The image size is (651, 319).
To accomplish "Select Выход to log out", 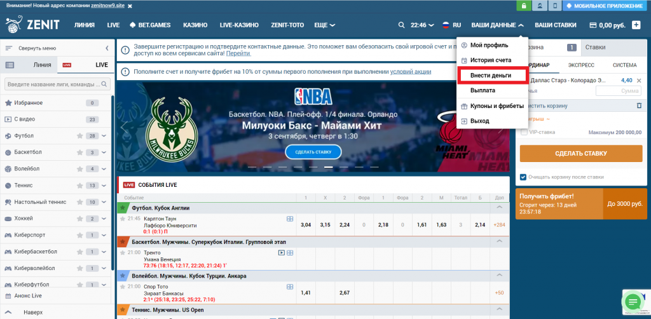I will 493,121.
